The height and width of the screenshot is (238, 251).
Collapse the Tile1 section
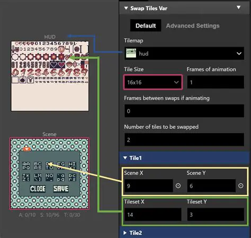(x=184, y=158)
